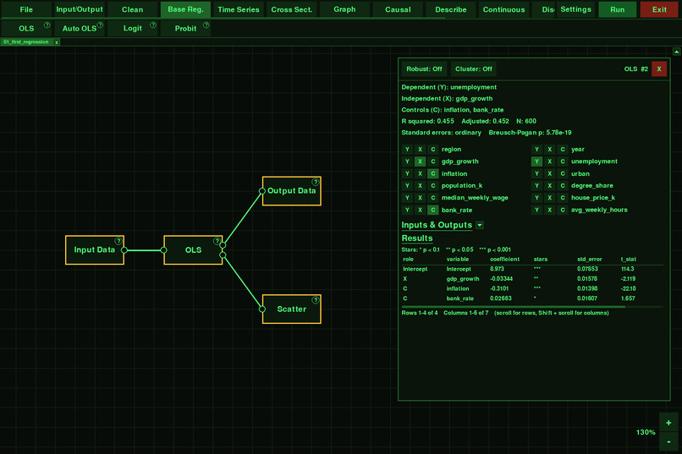The width and height of the screenshot is (682, 454).
Task: Open the Clean menu
Action: click(x=132, y=9)
